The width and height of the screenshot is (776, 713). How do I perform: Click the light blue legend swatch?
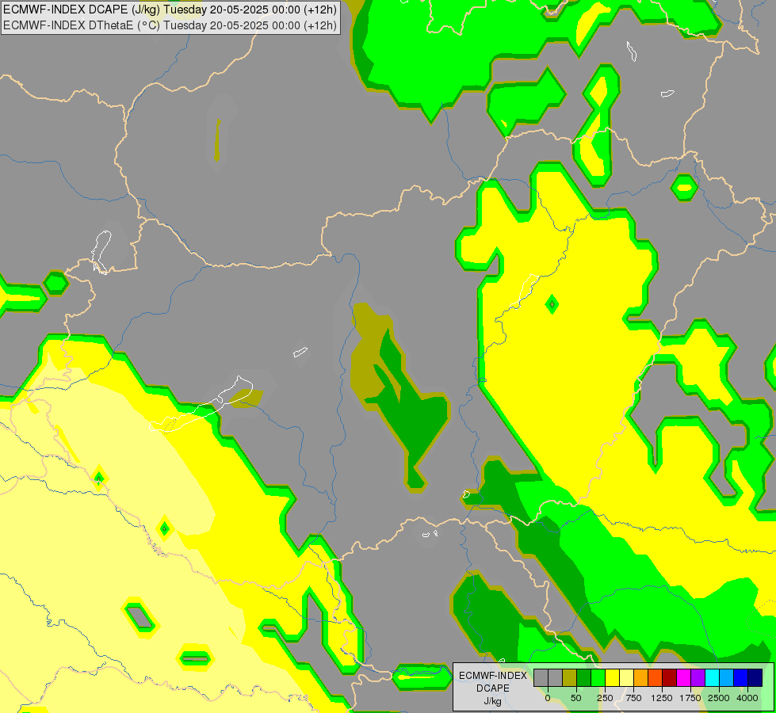click(727, 677)
